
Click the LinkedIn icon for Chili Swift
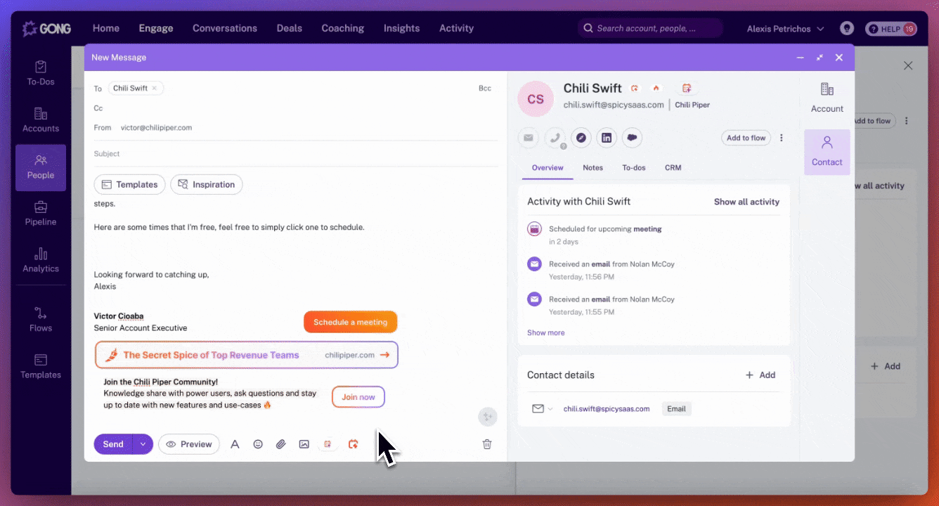607,138
